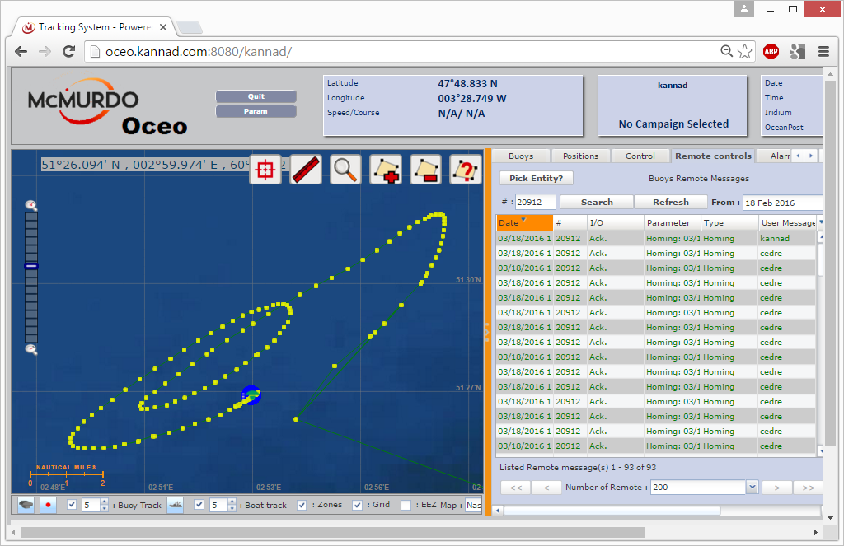The height and width of the screenshot is (546, 844).
Task: Click the Refresh button
Action: (671, 202)
